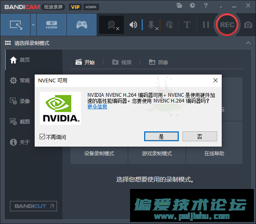Image resolution: width=256 pixels, height=224 pixels.
Task: Collapse the 请选择录制模式 panel chevron
Action: tap(248, 43)
